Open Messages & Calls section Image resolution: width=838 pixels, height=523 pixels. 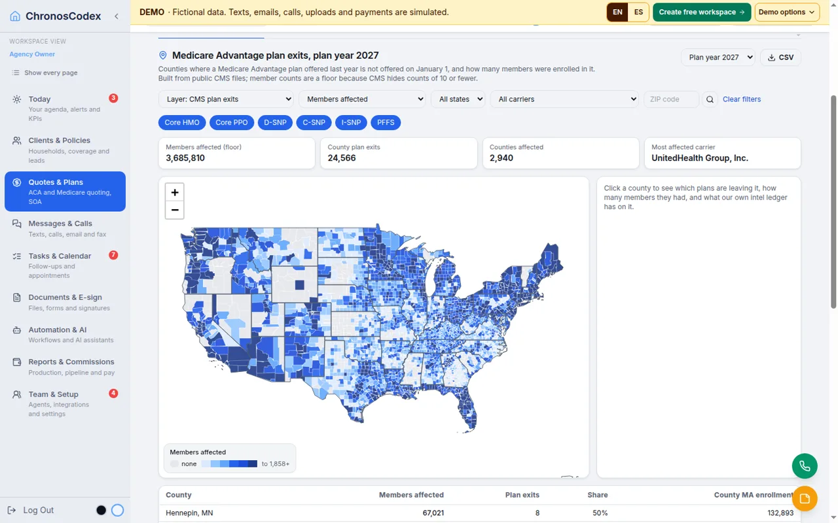[x=65, y=228]
